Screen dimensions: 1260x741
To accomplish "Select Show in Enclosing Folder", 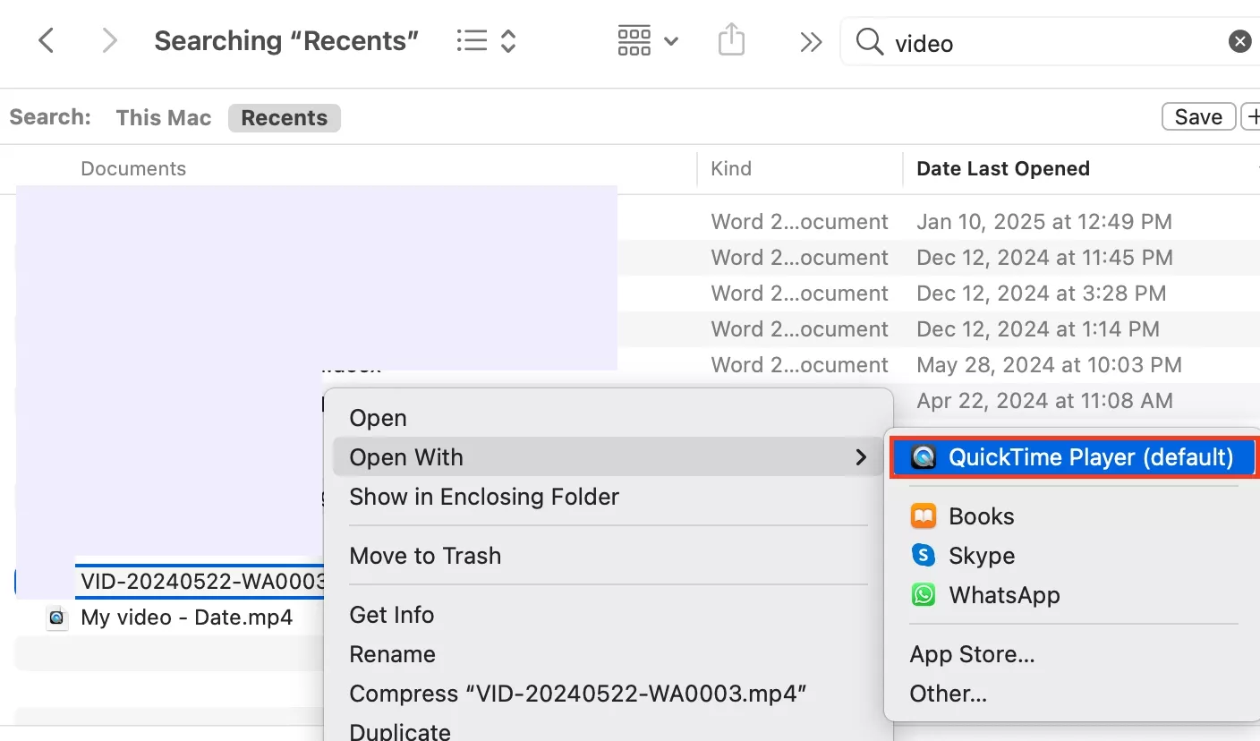I will [483, 497].
